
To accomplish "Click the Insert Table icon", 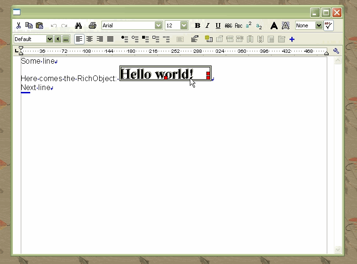I will pos(208,39).
